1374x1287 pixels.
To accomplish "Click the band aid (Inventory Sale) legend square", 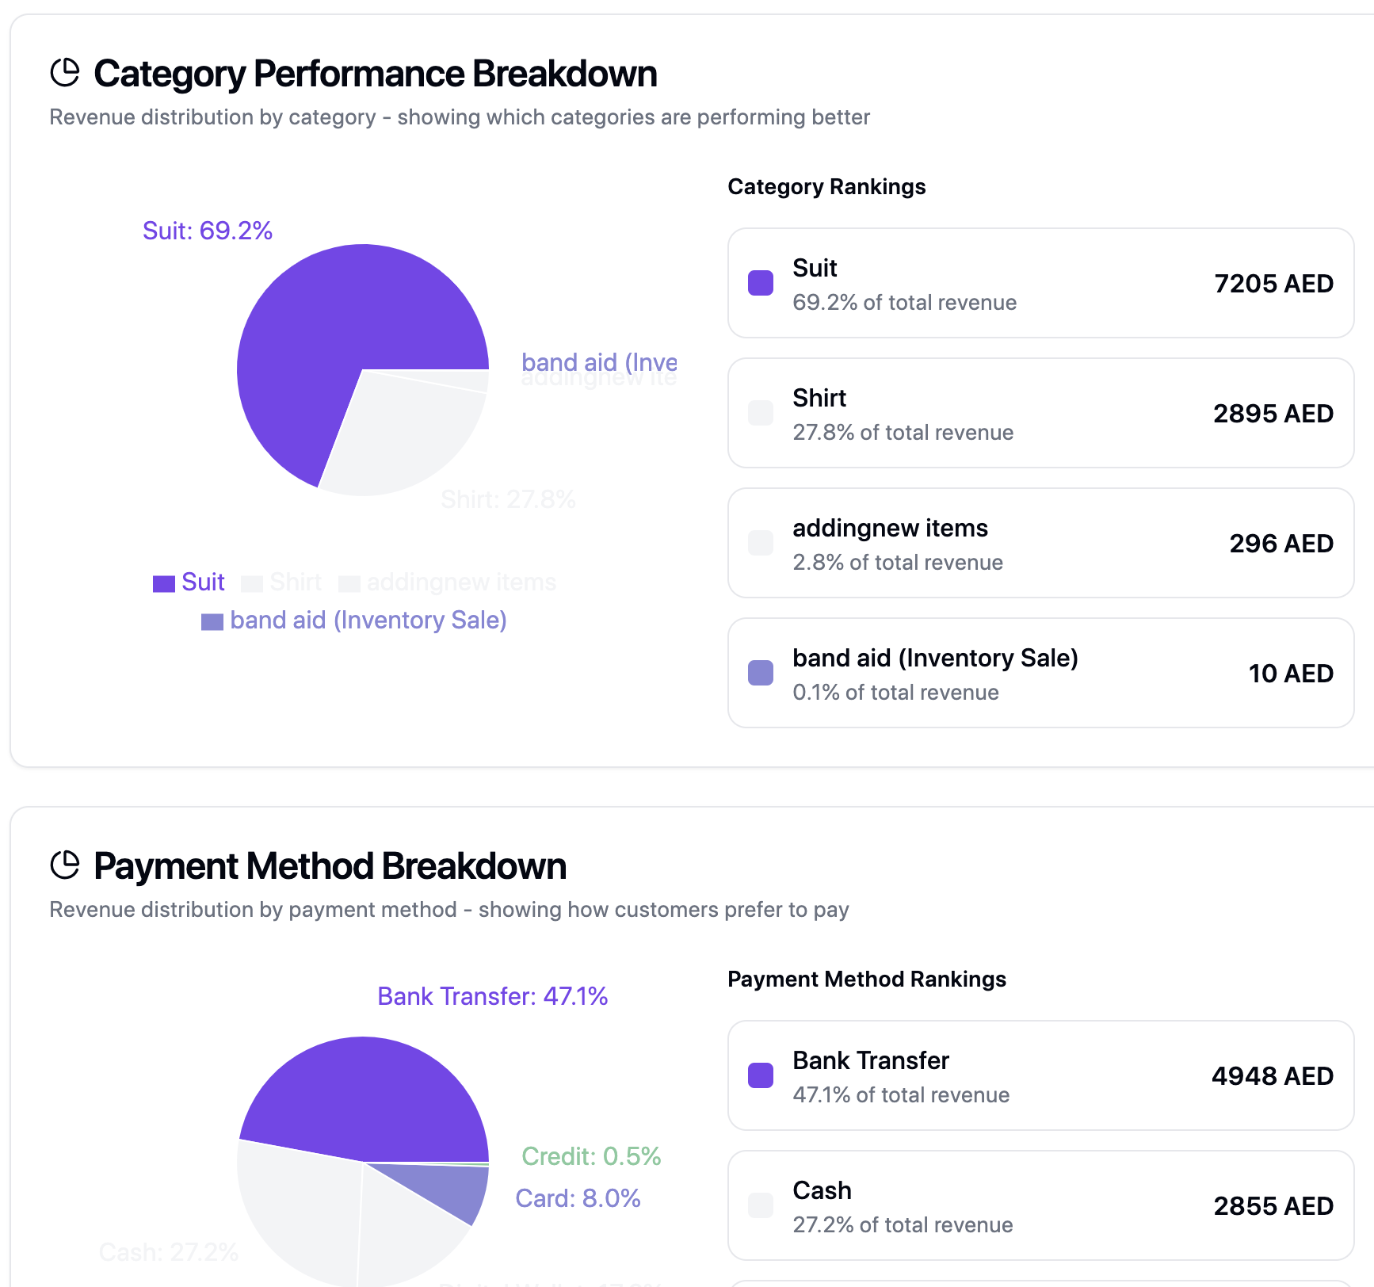I will tap(212, 621).
